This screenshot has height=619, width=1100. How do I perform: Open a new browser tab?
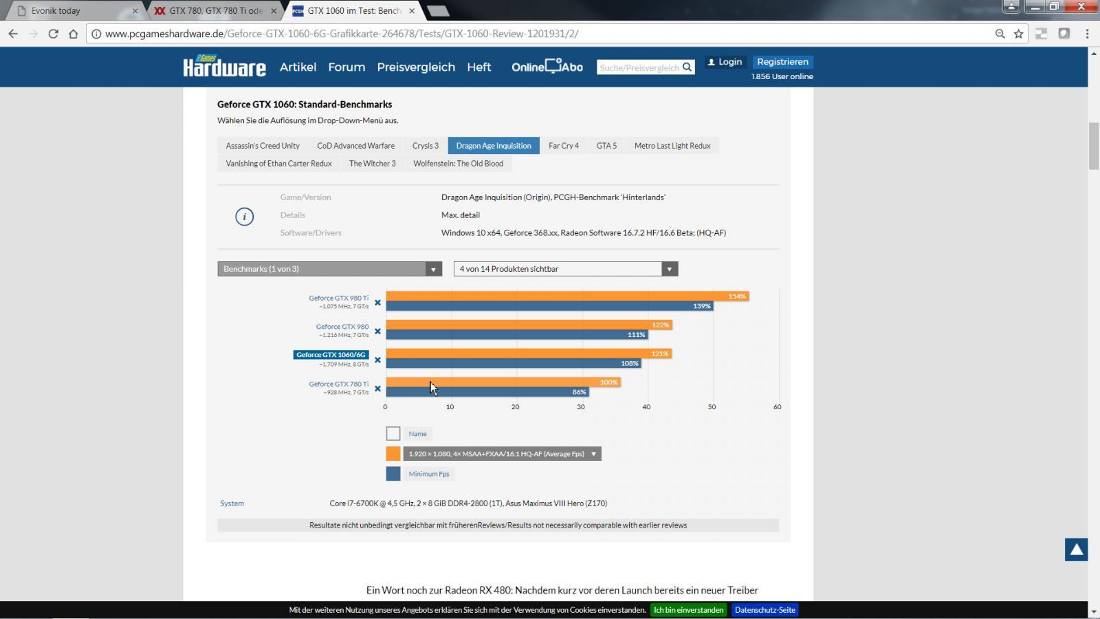click(438, 11)
